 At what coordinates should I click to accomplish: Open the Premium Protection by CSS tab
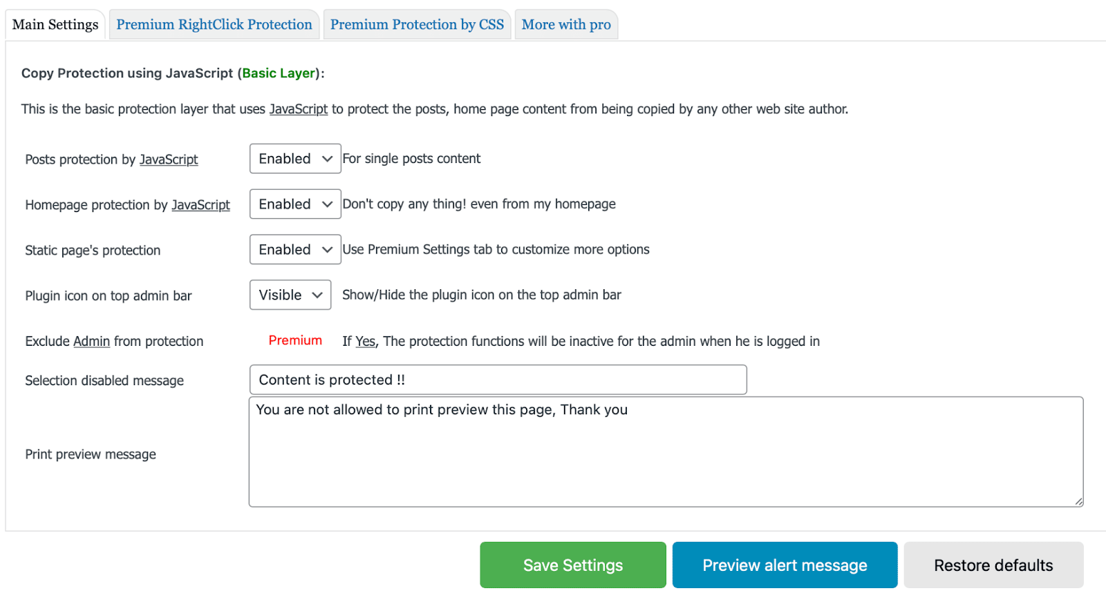tap(417, 24)
